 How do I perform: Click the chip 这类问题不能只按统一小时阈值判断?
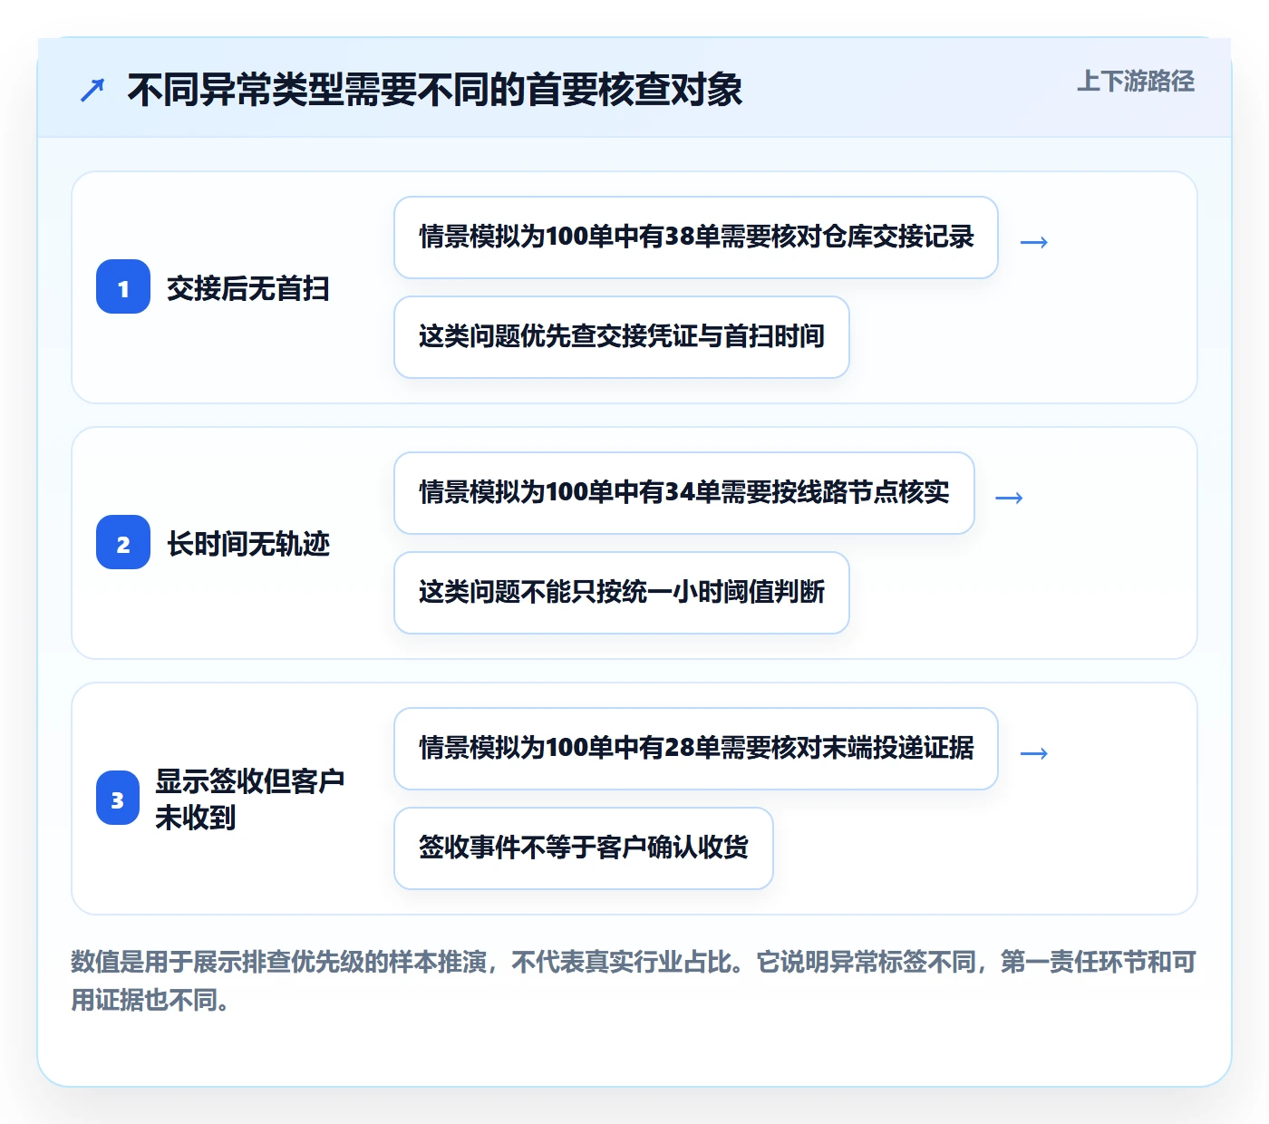pyautogui.click(x=622, y=593)
